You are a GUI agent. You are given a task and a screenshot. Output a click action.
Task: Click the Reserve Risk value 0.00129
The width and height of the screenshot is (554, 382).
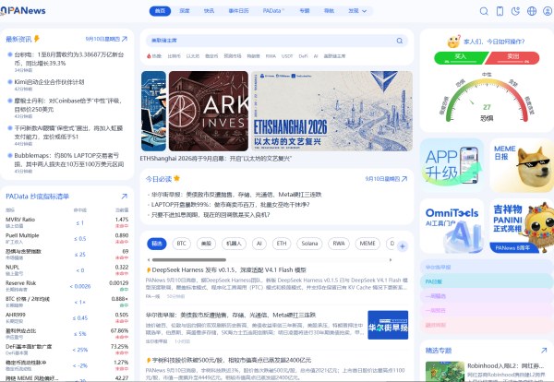tap(119, 282)
